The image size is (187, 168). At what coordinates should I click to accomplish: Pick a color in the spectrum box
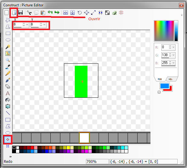(x=164, y=31)
